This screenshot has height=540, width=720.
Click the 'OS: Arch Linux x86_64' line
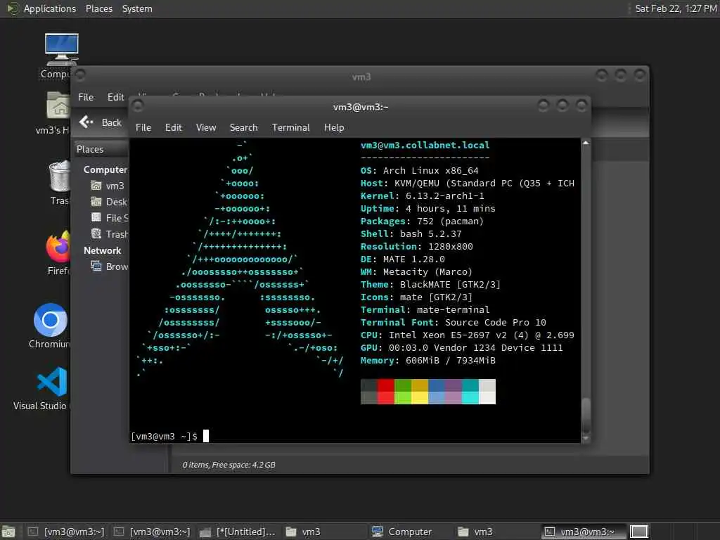click(419, 170)
